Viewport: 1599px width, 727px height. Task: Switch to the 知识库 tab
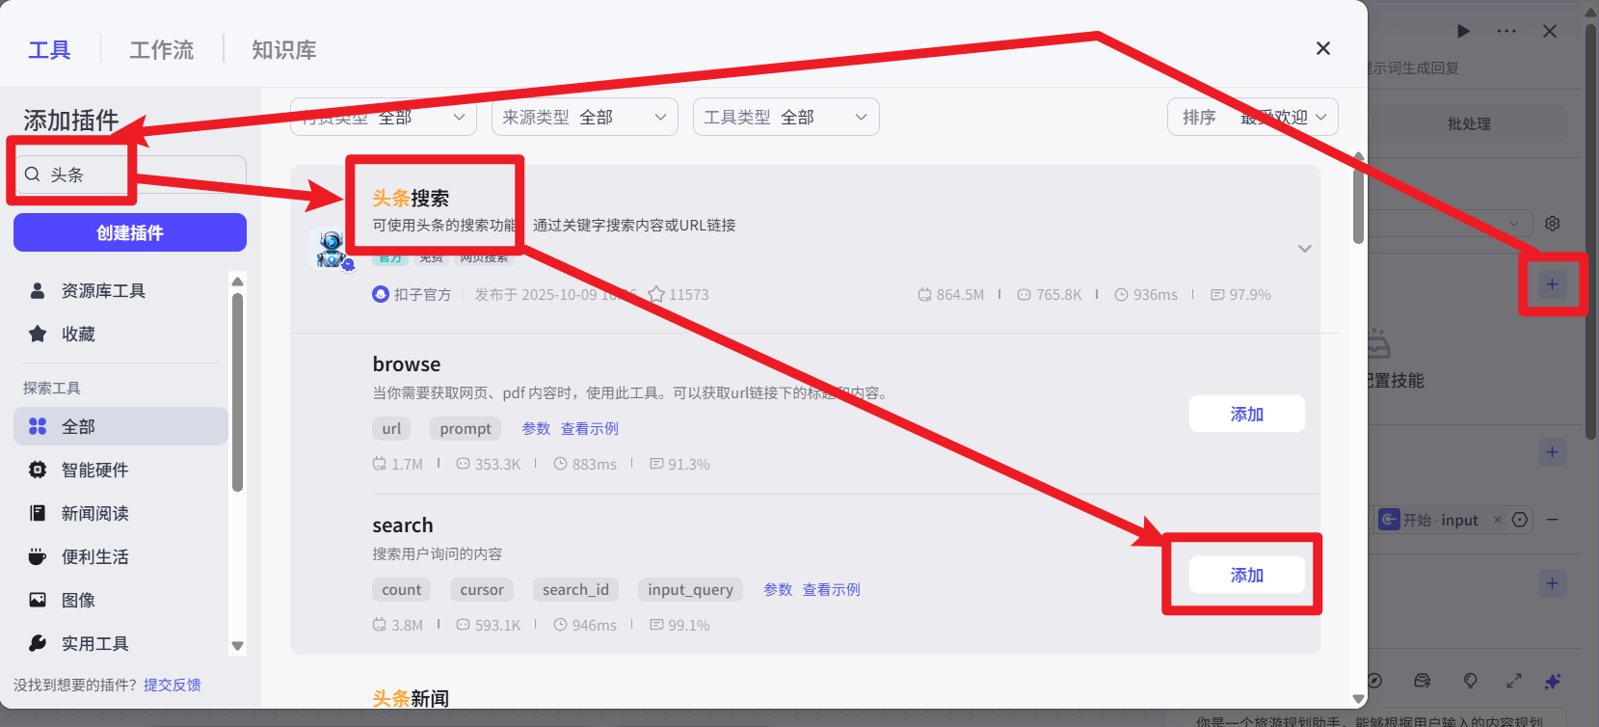pos(284,49)
